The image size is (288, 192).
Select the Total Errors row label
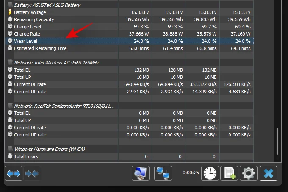coord(26,156)
